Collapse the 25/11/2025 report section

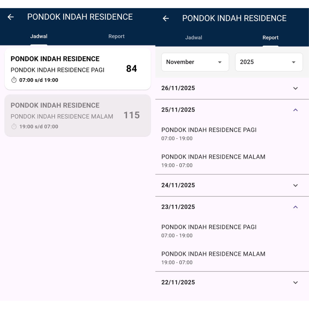coord(296,110)
